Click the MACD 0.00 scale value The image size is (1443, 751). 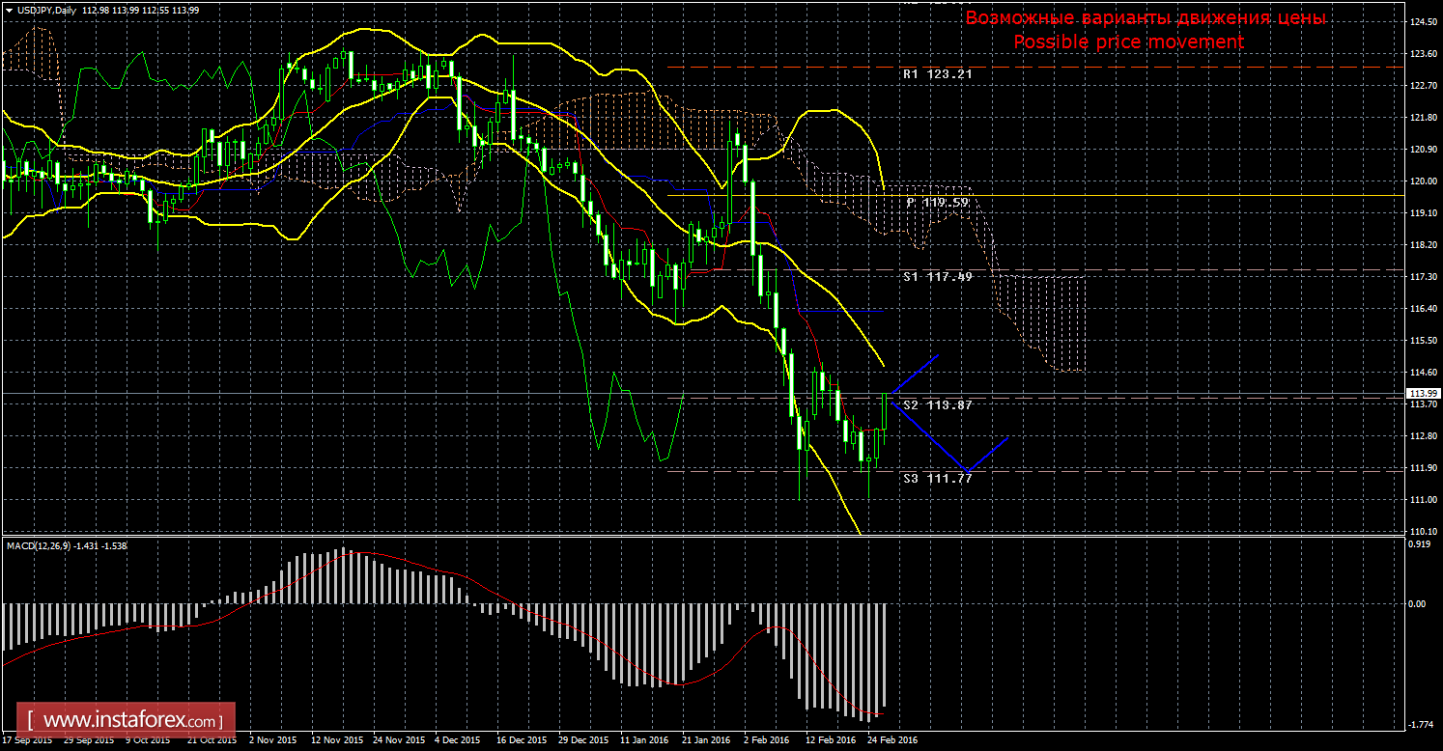coord(1417,603)
